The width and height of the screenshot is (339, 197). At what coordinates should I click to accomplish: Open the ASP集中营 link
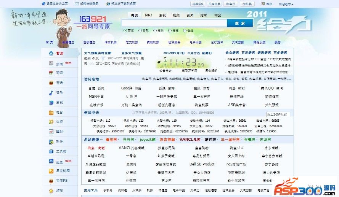237,105
